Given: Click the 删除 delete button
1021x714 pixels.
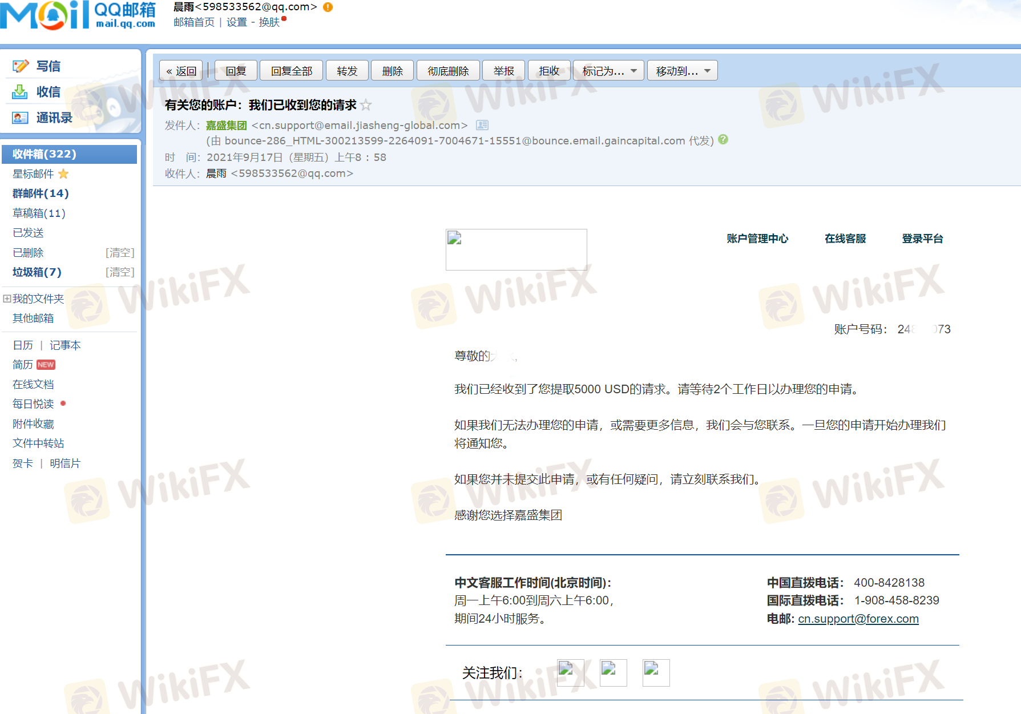Looking at the screenshot, I should (393, 71).
